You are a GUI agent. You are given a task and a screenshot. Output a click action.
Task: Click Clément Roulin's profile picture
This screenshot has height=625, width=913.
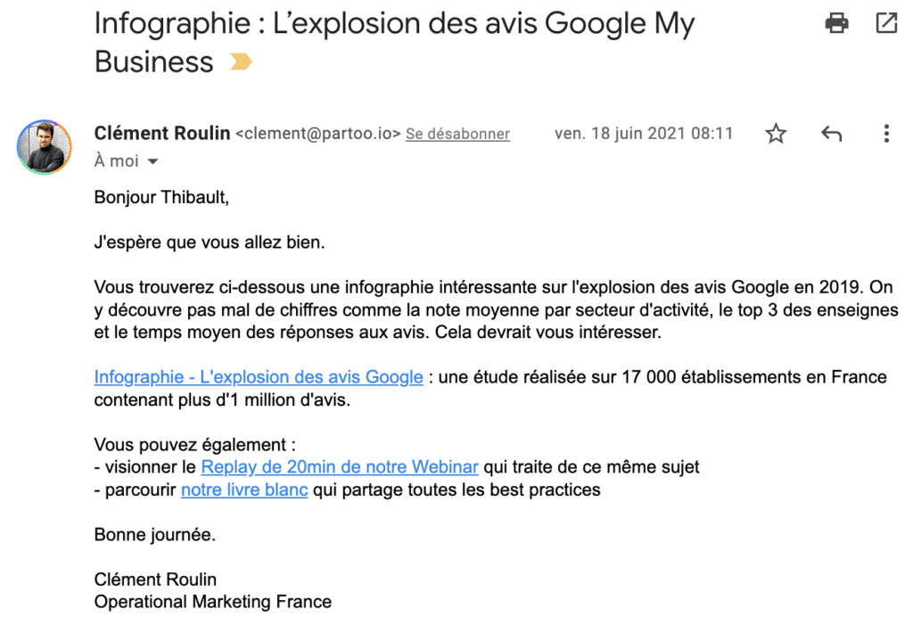pyautogui.click(x=45, y=147)
